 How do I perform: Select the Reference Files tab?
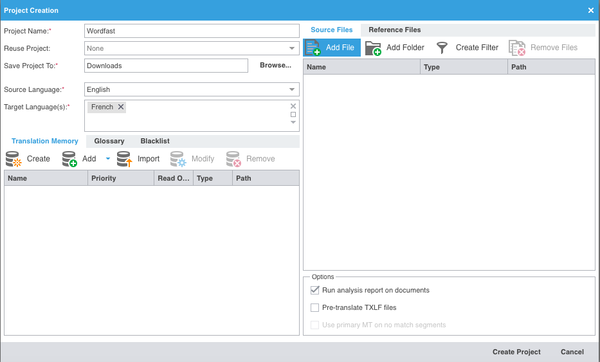click(394, 30)
